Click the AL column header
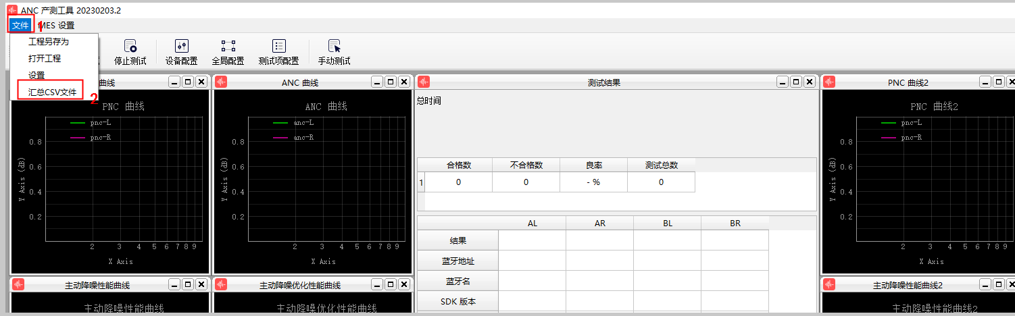This screenshot has height=316, width=1015. pyautogui.click(x=533, y=223)
